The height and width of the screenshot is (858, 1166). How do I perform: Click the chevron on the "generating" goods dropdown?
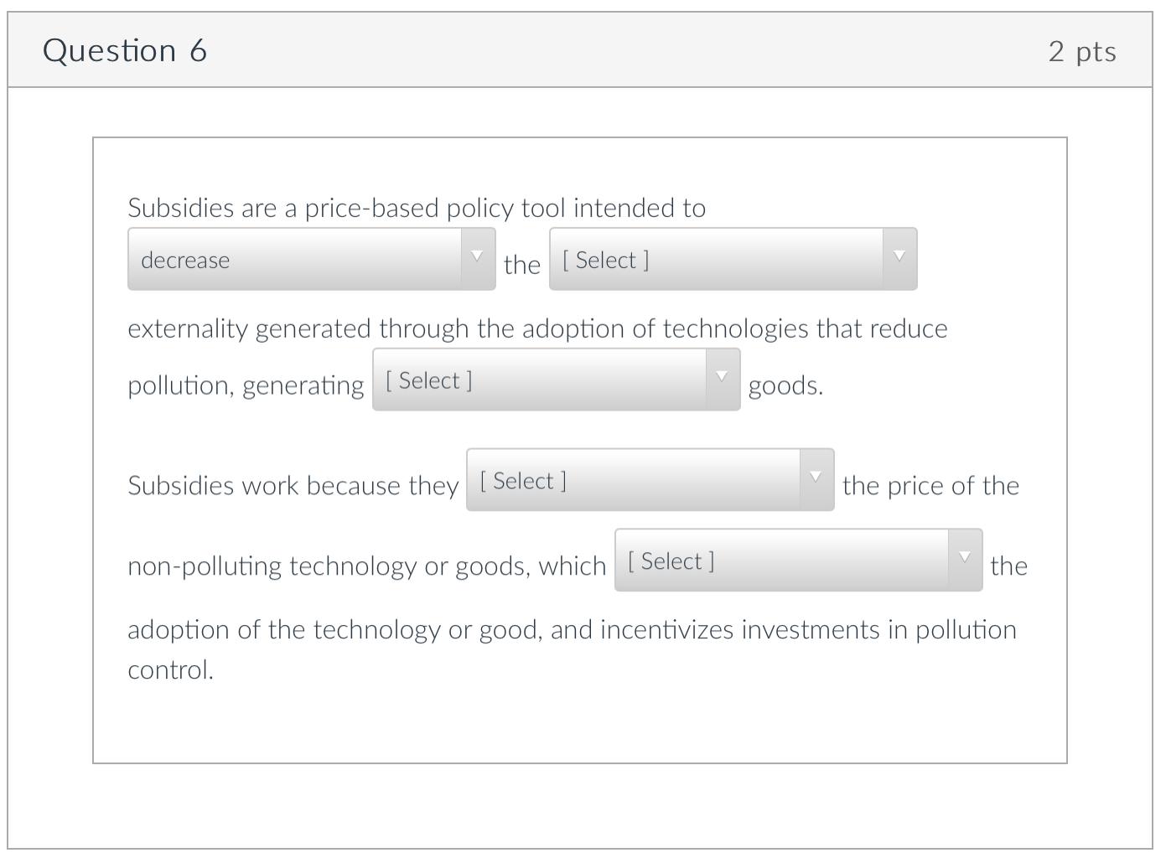723,376
